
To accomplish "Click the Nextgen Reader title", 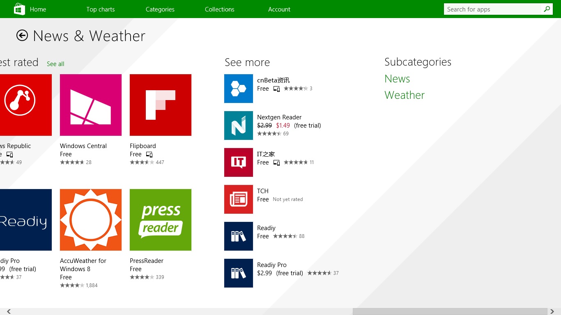I will point(279,117).
